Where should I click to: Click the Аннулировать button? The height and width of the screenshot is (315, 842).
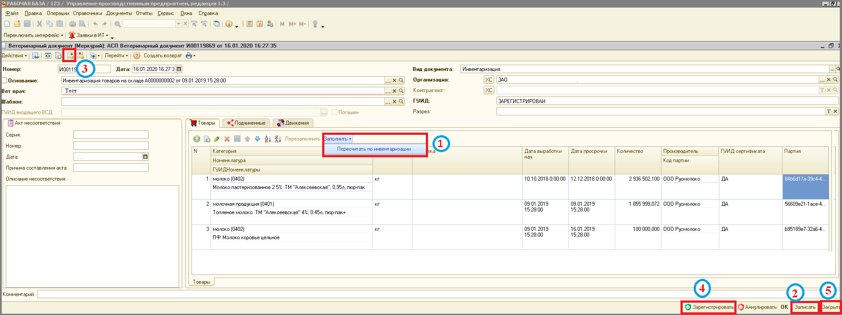pyautogui.click(x=757, y=307)
